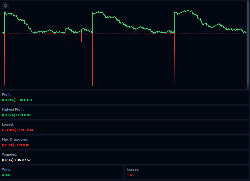Click the leftmost tall red loss spike
The height and width of the screenshot is (181, 250).
(4, 59)
